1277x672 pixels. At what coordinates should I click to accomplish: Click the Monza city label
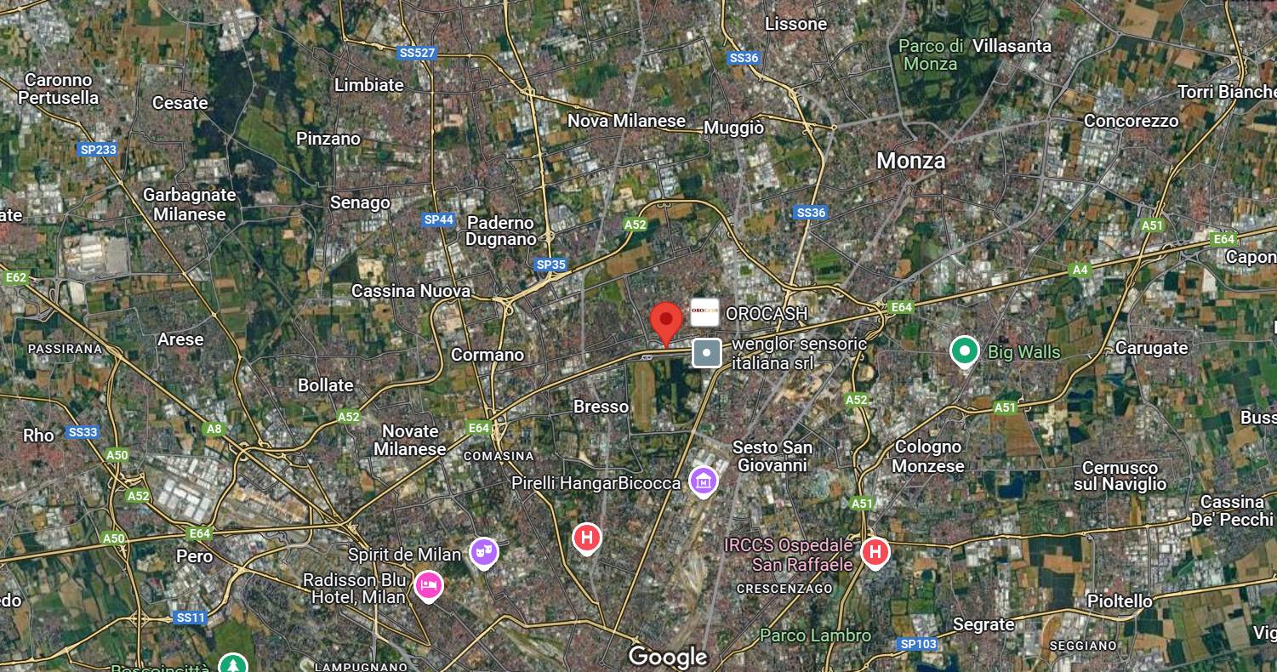910,161
